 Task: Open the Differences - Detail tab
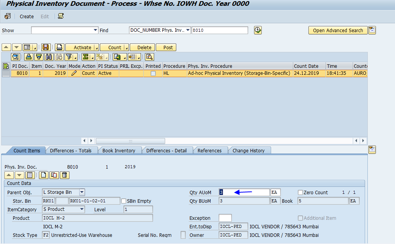[x=167, y=151]
